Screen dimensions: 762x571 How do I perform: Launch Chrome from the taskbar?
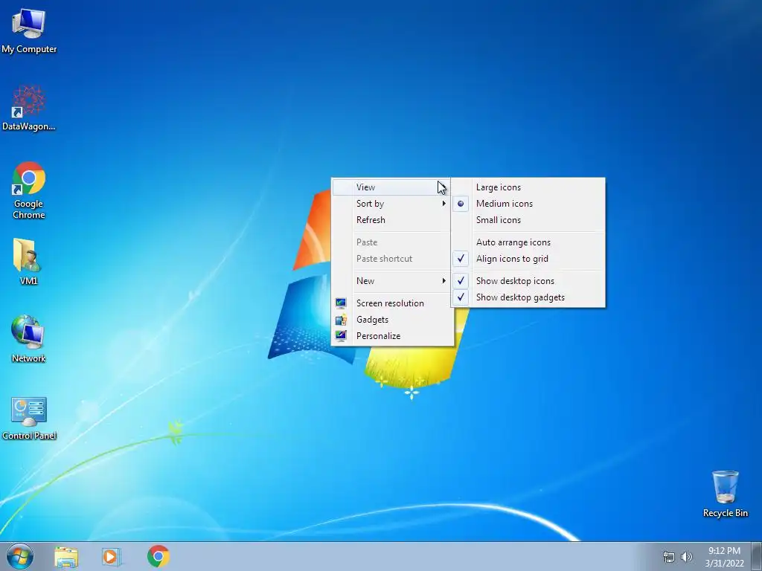pos(159,556)
